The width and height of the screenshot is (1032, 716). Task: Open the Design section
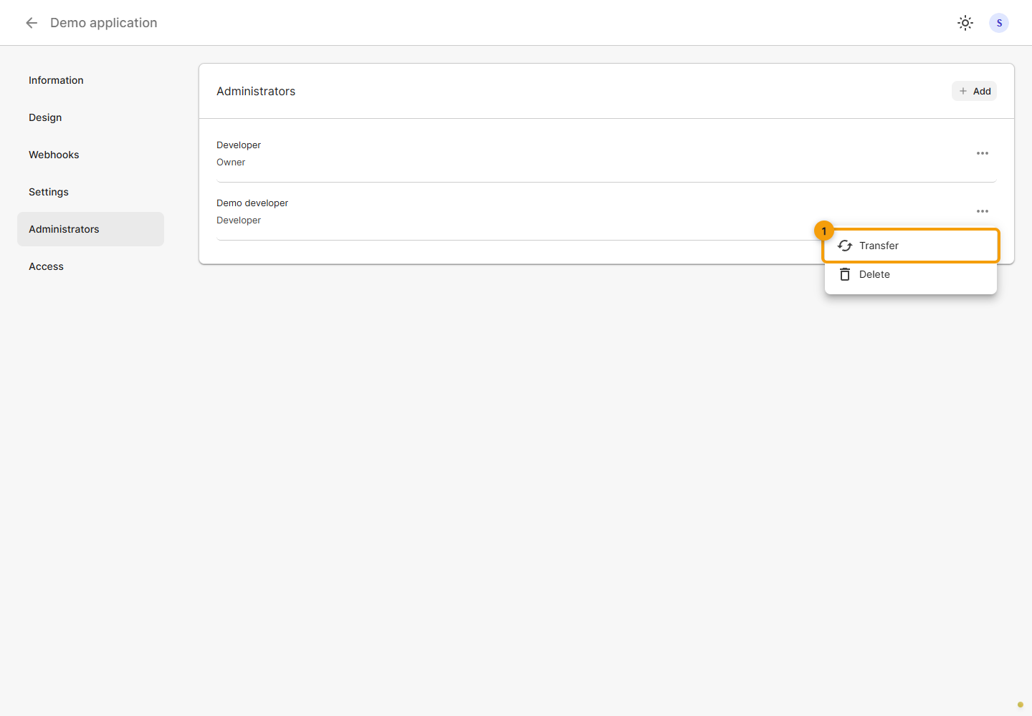(x=90, y=117)
